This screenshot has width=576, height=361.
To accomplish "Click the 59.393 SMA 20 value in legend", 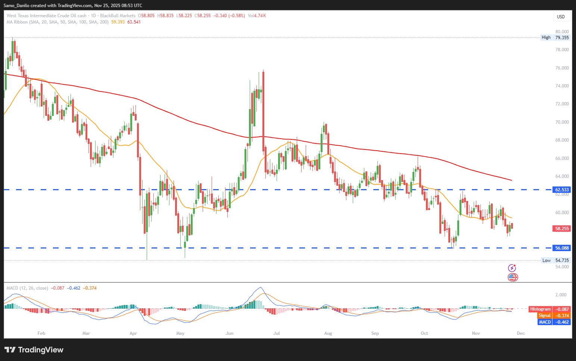I will click(x=118, y=22).
